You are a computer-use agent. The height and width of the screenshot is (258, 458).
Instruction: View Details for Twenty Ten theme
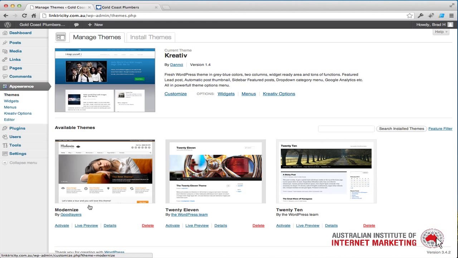point(331,226)
